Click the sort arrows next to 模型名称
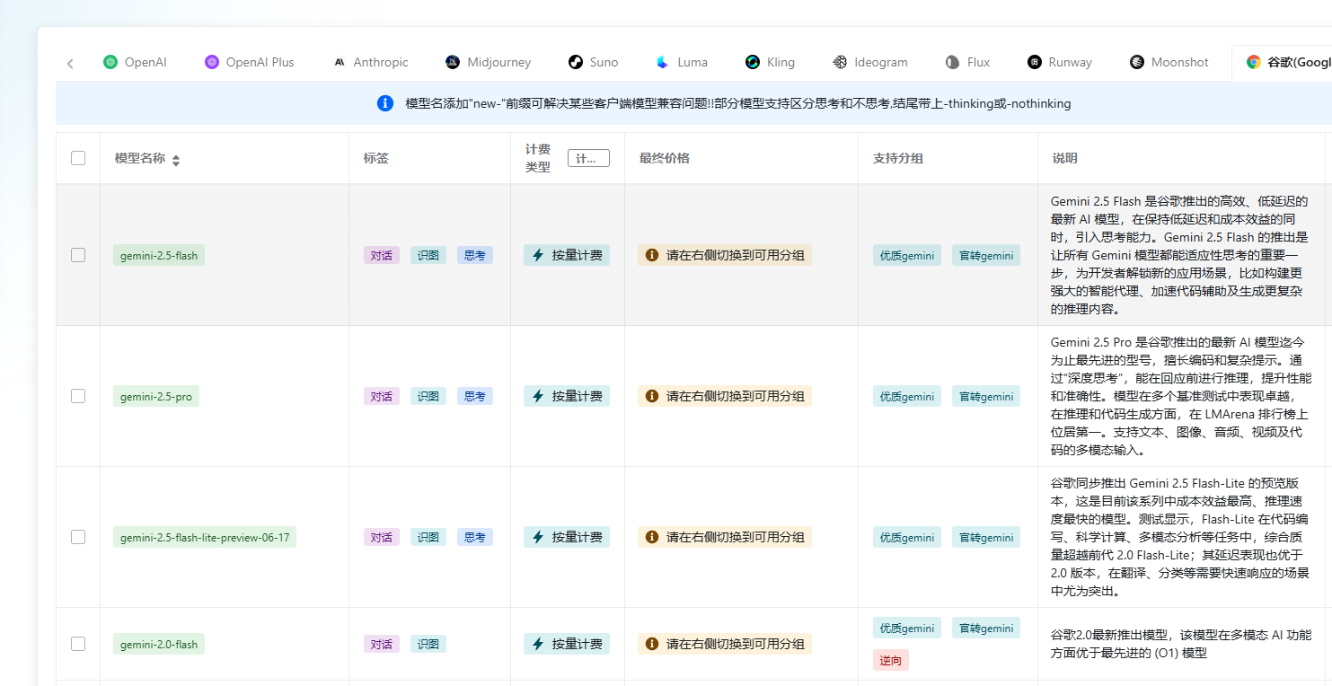This screenshot has width=1332, height=686. [176, 160]
